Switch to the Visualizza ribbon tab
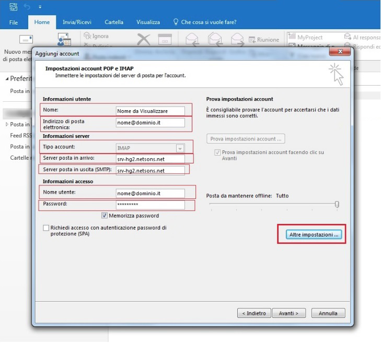Viewport: 381px width, 344px height. coord(148,22)
